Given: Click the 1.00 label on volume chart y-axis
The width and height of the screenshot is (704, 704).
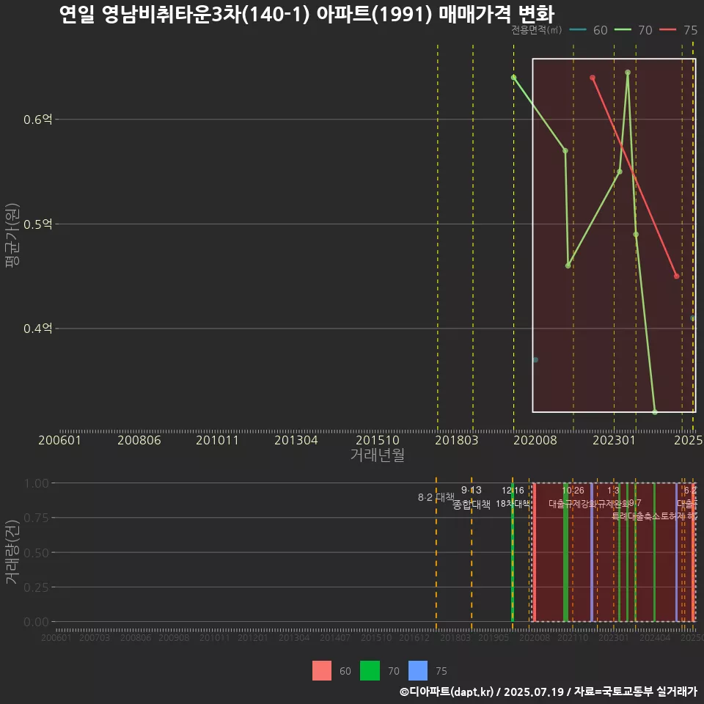Looking at the screenshot, I should (37, 483).
